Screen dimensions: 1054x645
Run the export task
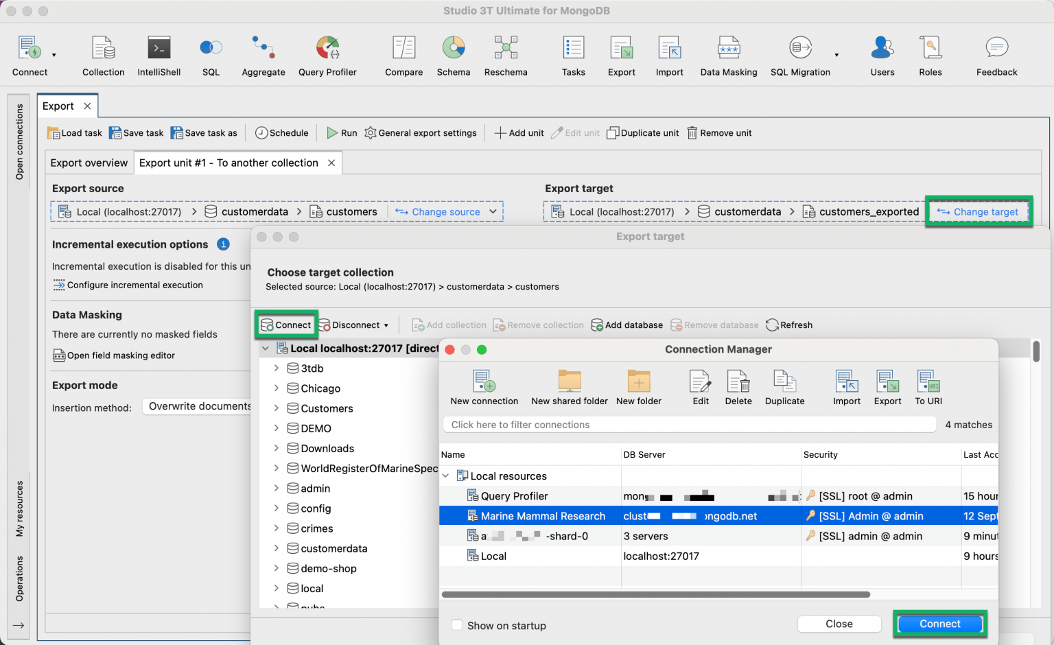pyautogui.click(x=341, y=132)
